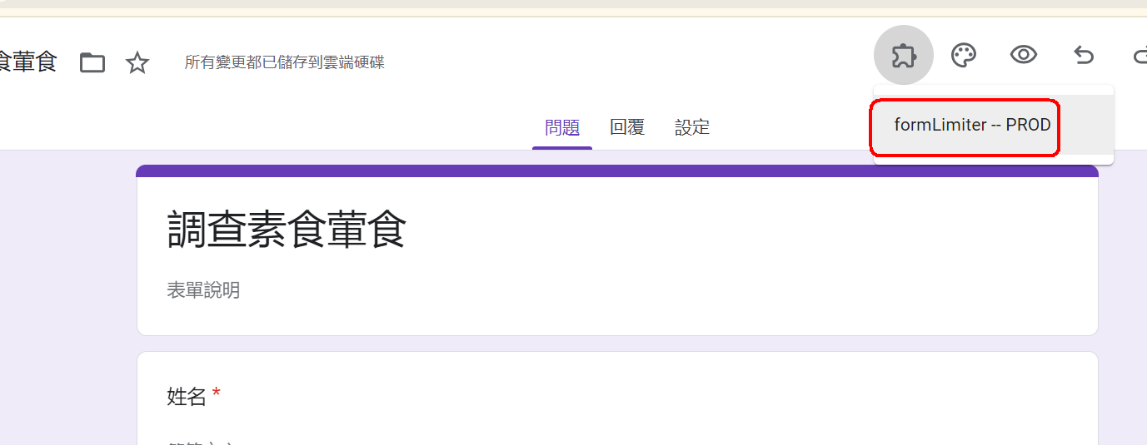
Task: Click the form title 調查素食葷食
Action: [x=287, y=230]
